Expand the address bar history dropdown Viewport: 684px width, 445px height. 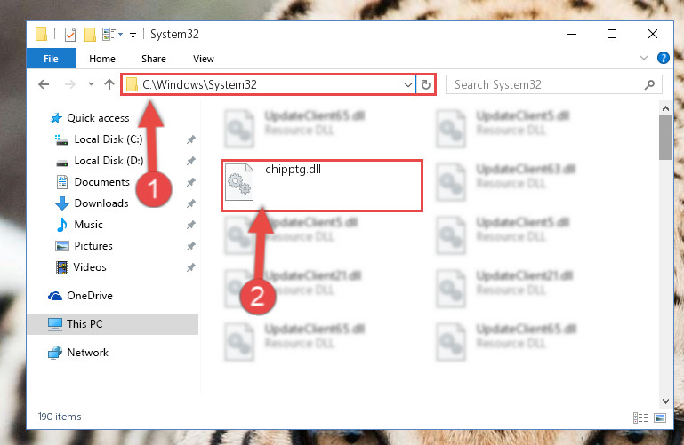click(x=408, y=85)
